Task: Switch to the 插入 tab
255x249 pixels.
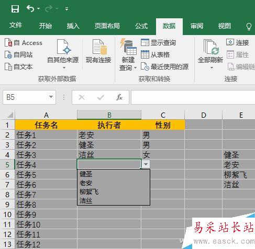Action: (x=73, y=26)
